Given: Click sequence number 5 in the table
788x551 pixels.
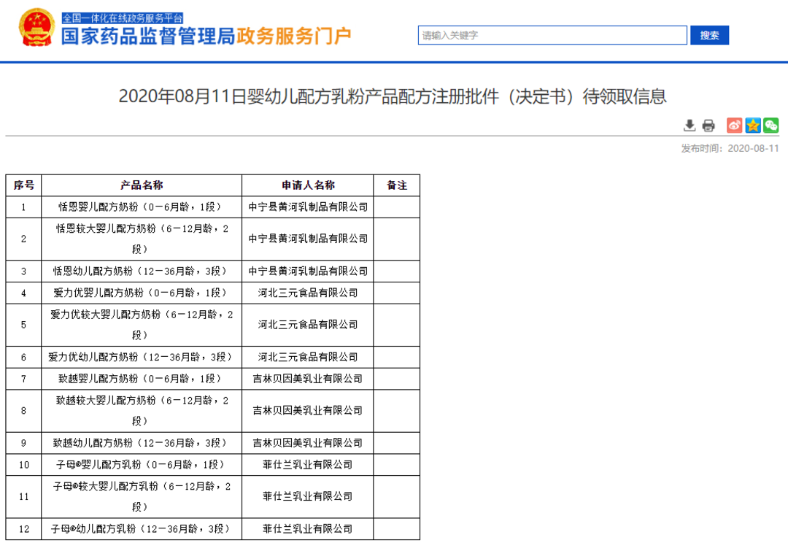Looking at the screenshot, I should [23, 325].
